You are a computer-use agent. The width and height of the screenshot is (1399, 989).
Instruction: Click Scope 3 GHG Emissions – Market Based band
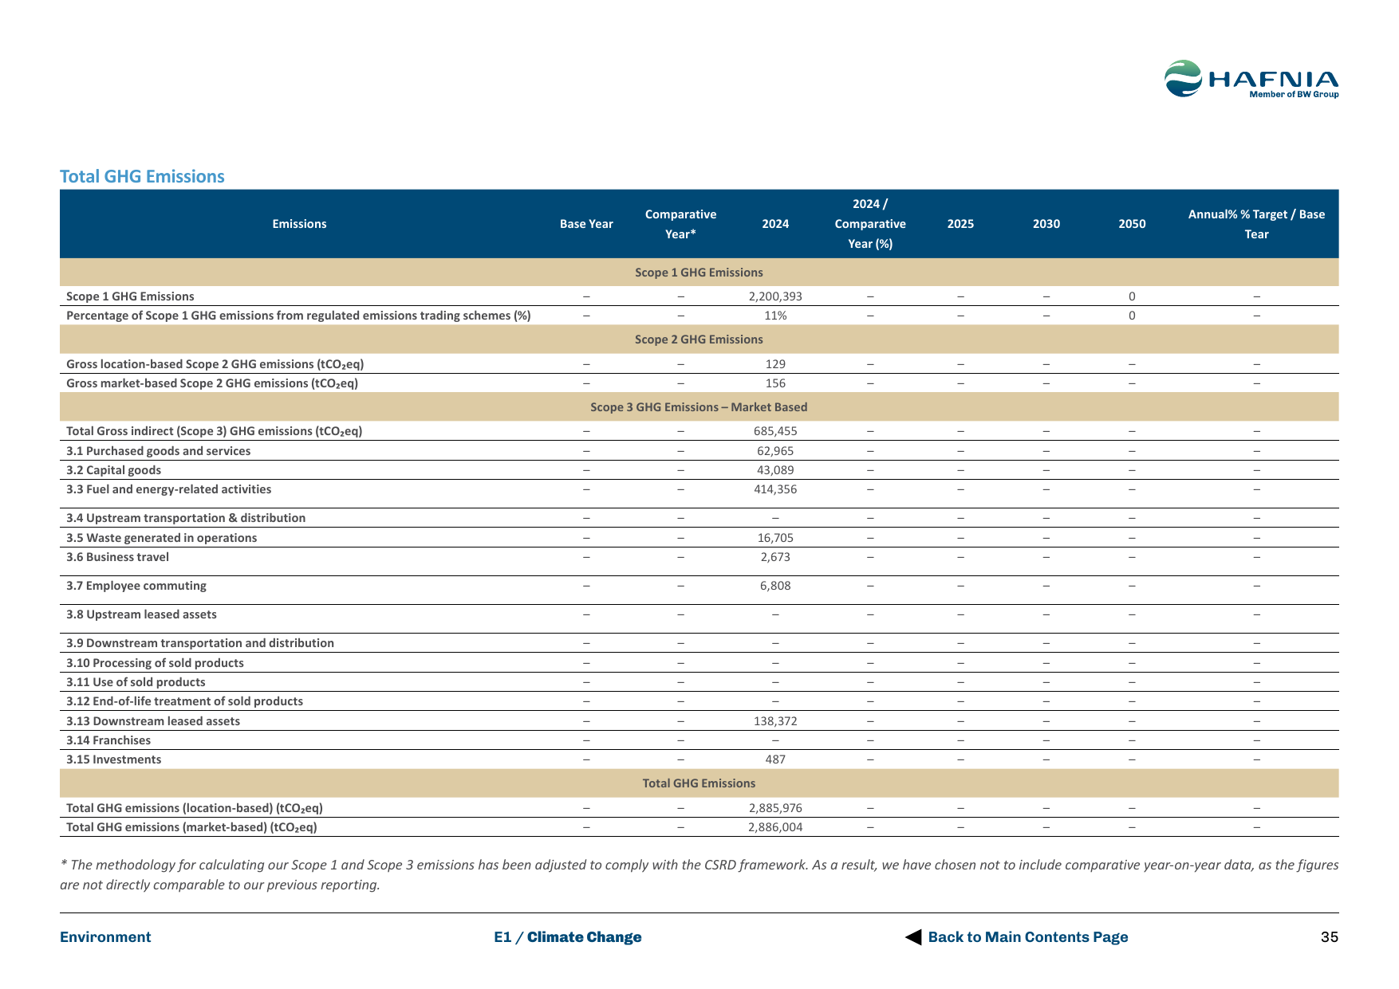click(x=699, y=407)
